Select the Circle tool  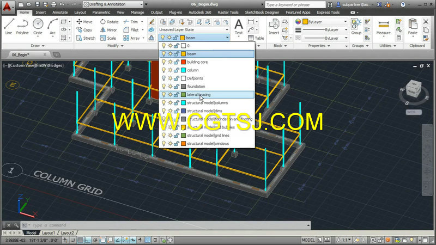[x=38, y=27]
